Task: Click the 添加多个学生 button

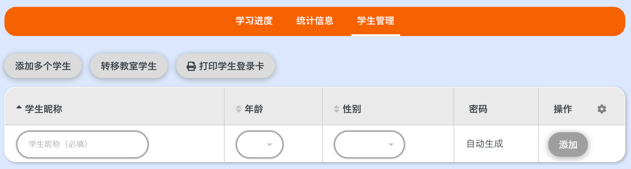Action: pos(43,66)
